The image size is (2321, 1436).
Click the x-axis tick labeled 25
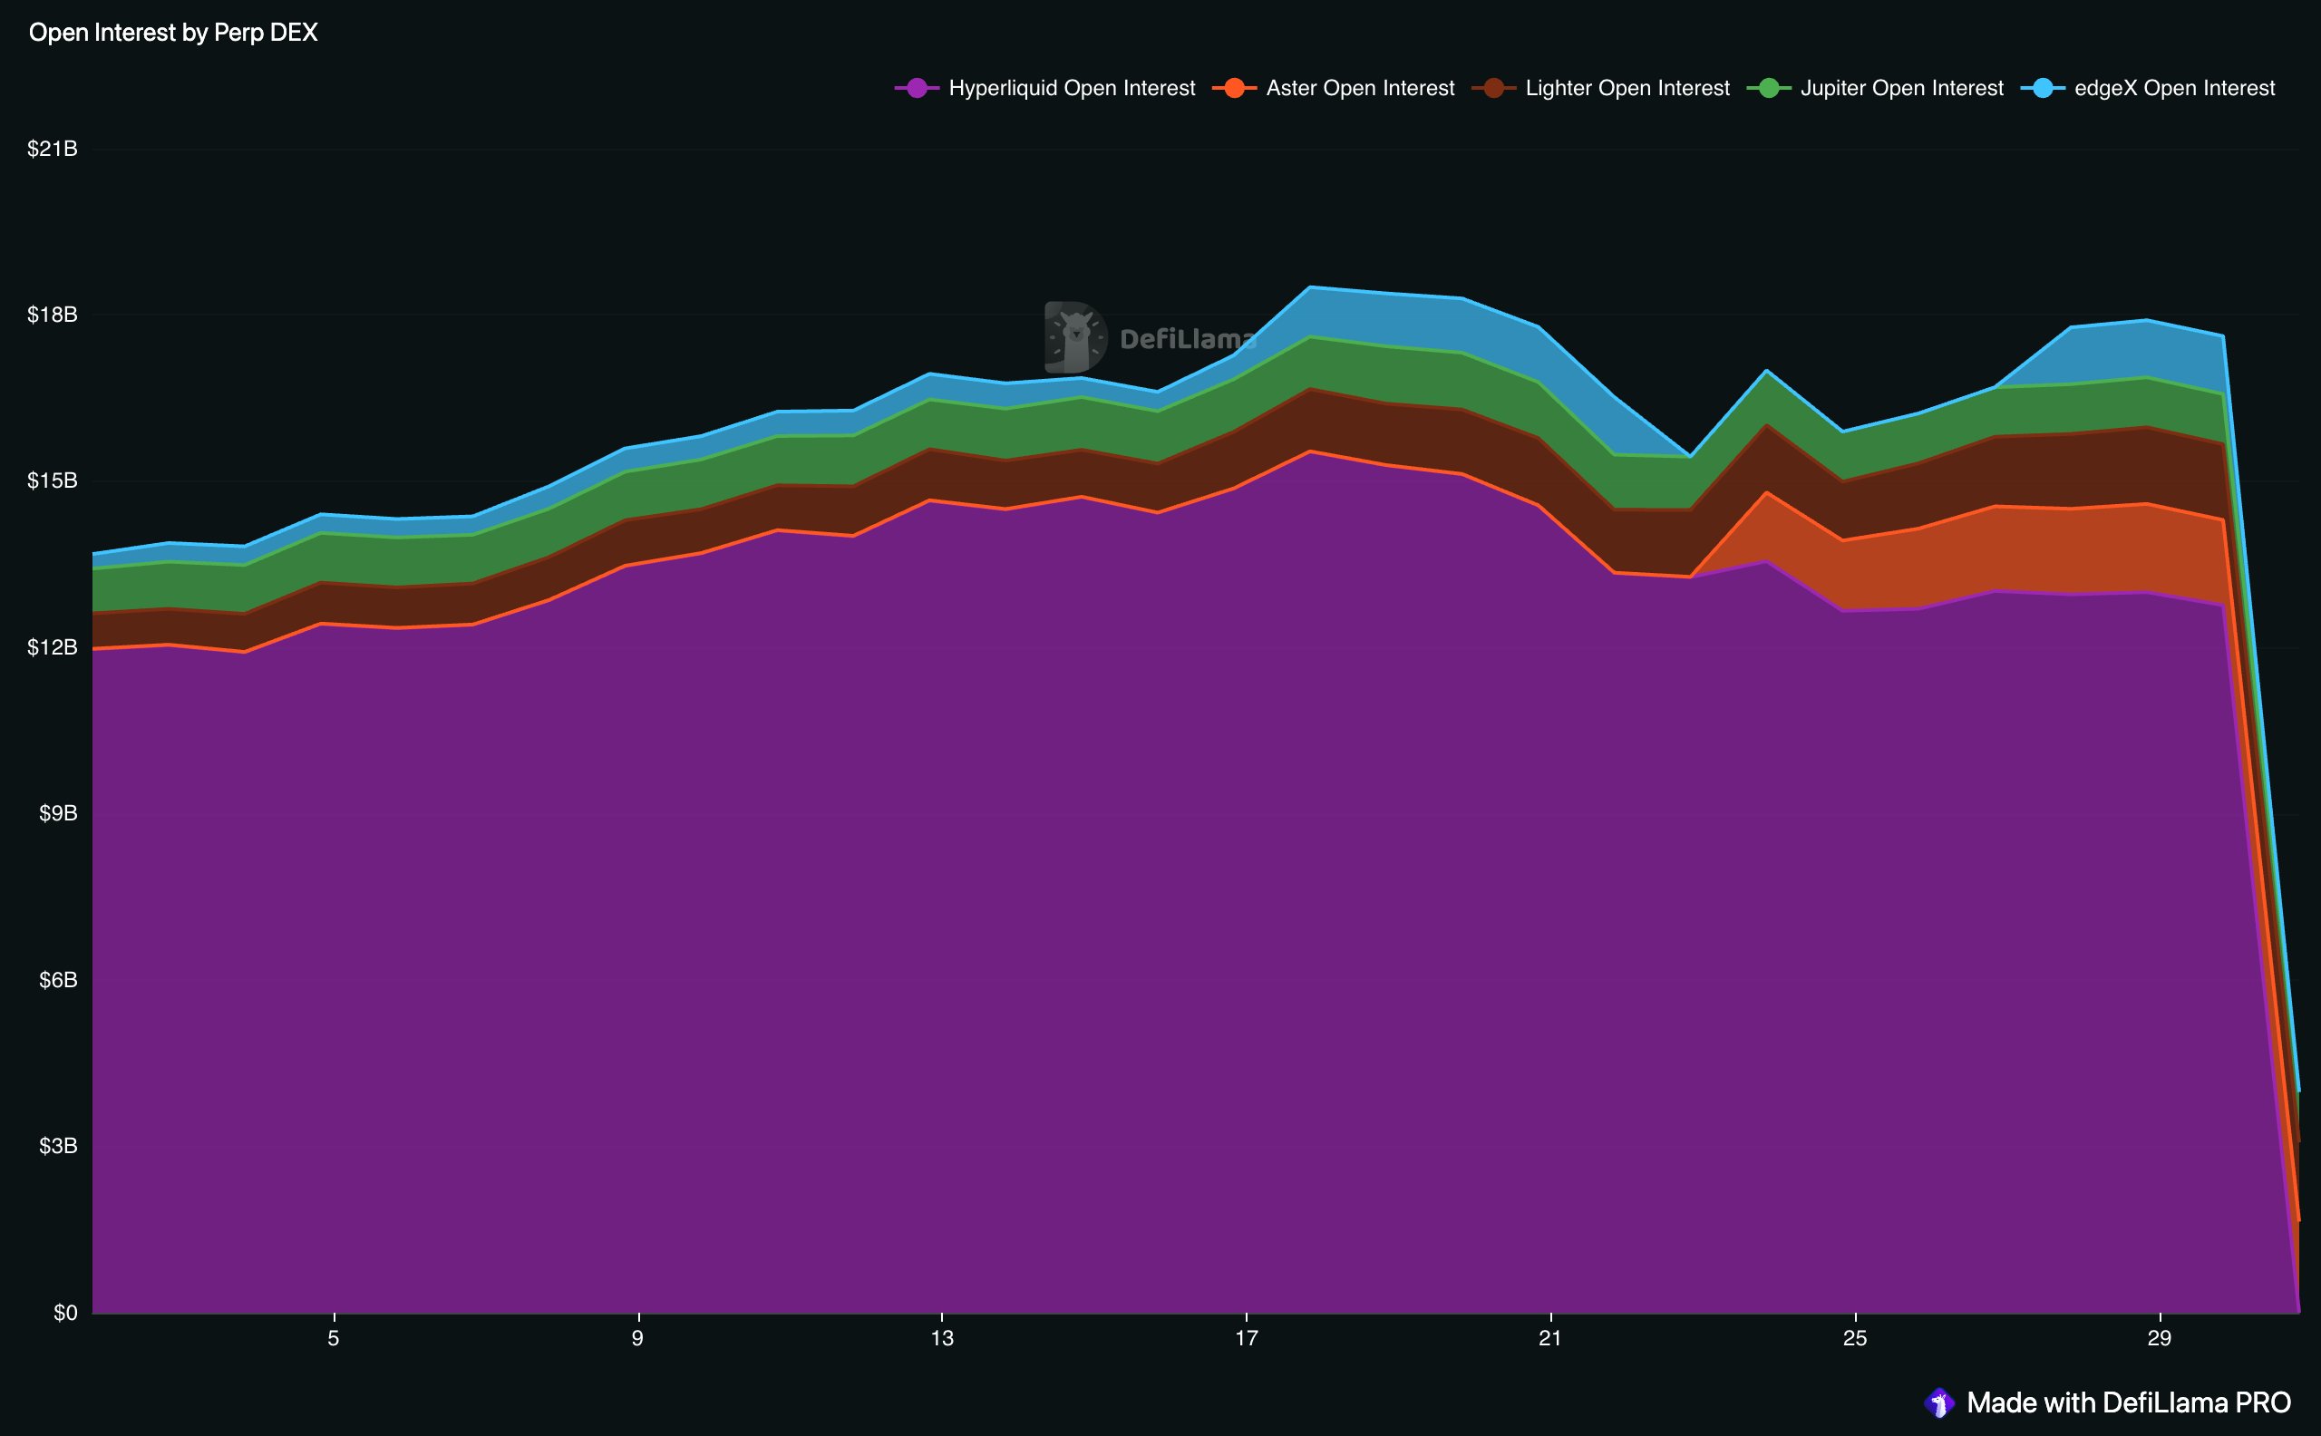(x=1855, y=1338)
